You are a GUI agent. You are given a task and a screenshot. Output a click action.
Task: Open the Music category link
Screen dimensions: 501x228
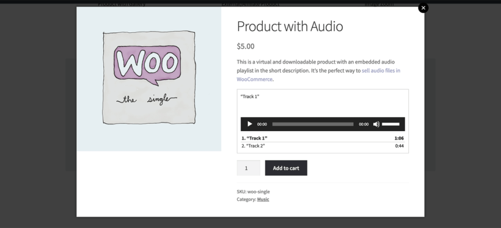pos(263,199)
